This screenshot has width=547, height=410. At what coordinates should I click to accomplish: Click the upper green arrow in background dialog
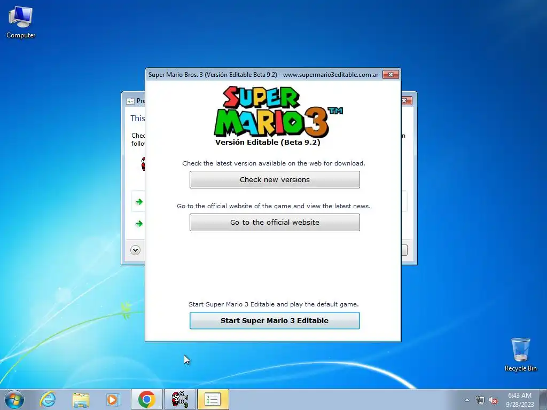point(139,201)
